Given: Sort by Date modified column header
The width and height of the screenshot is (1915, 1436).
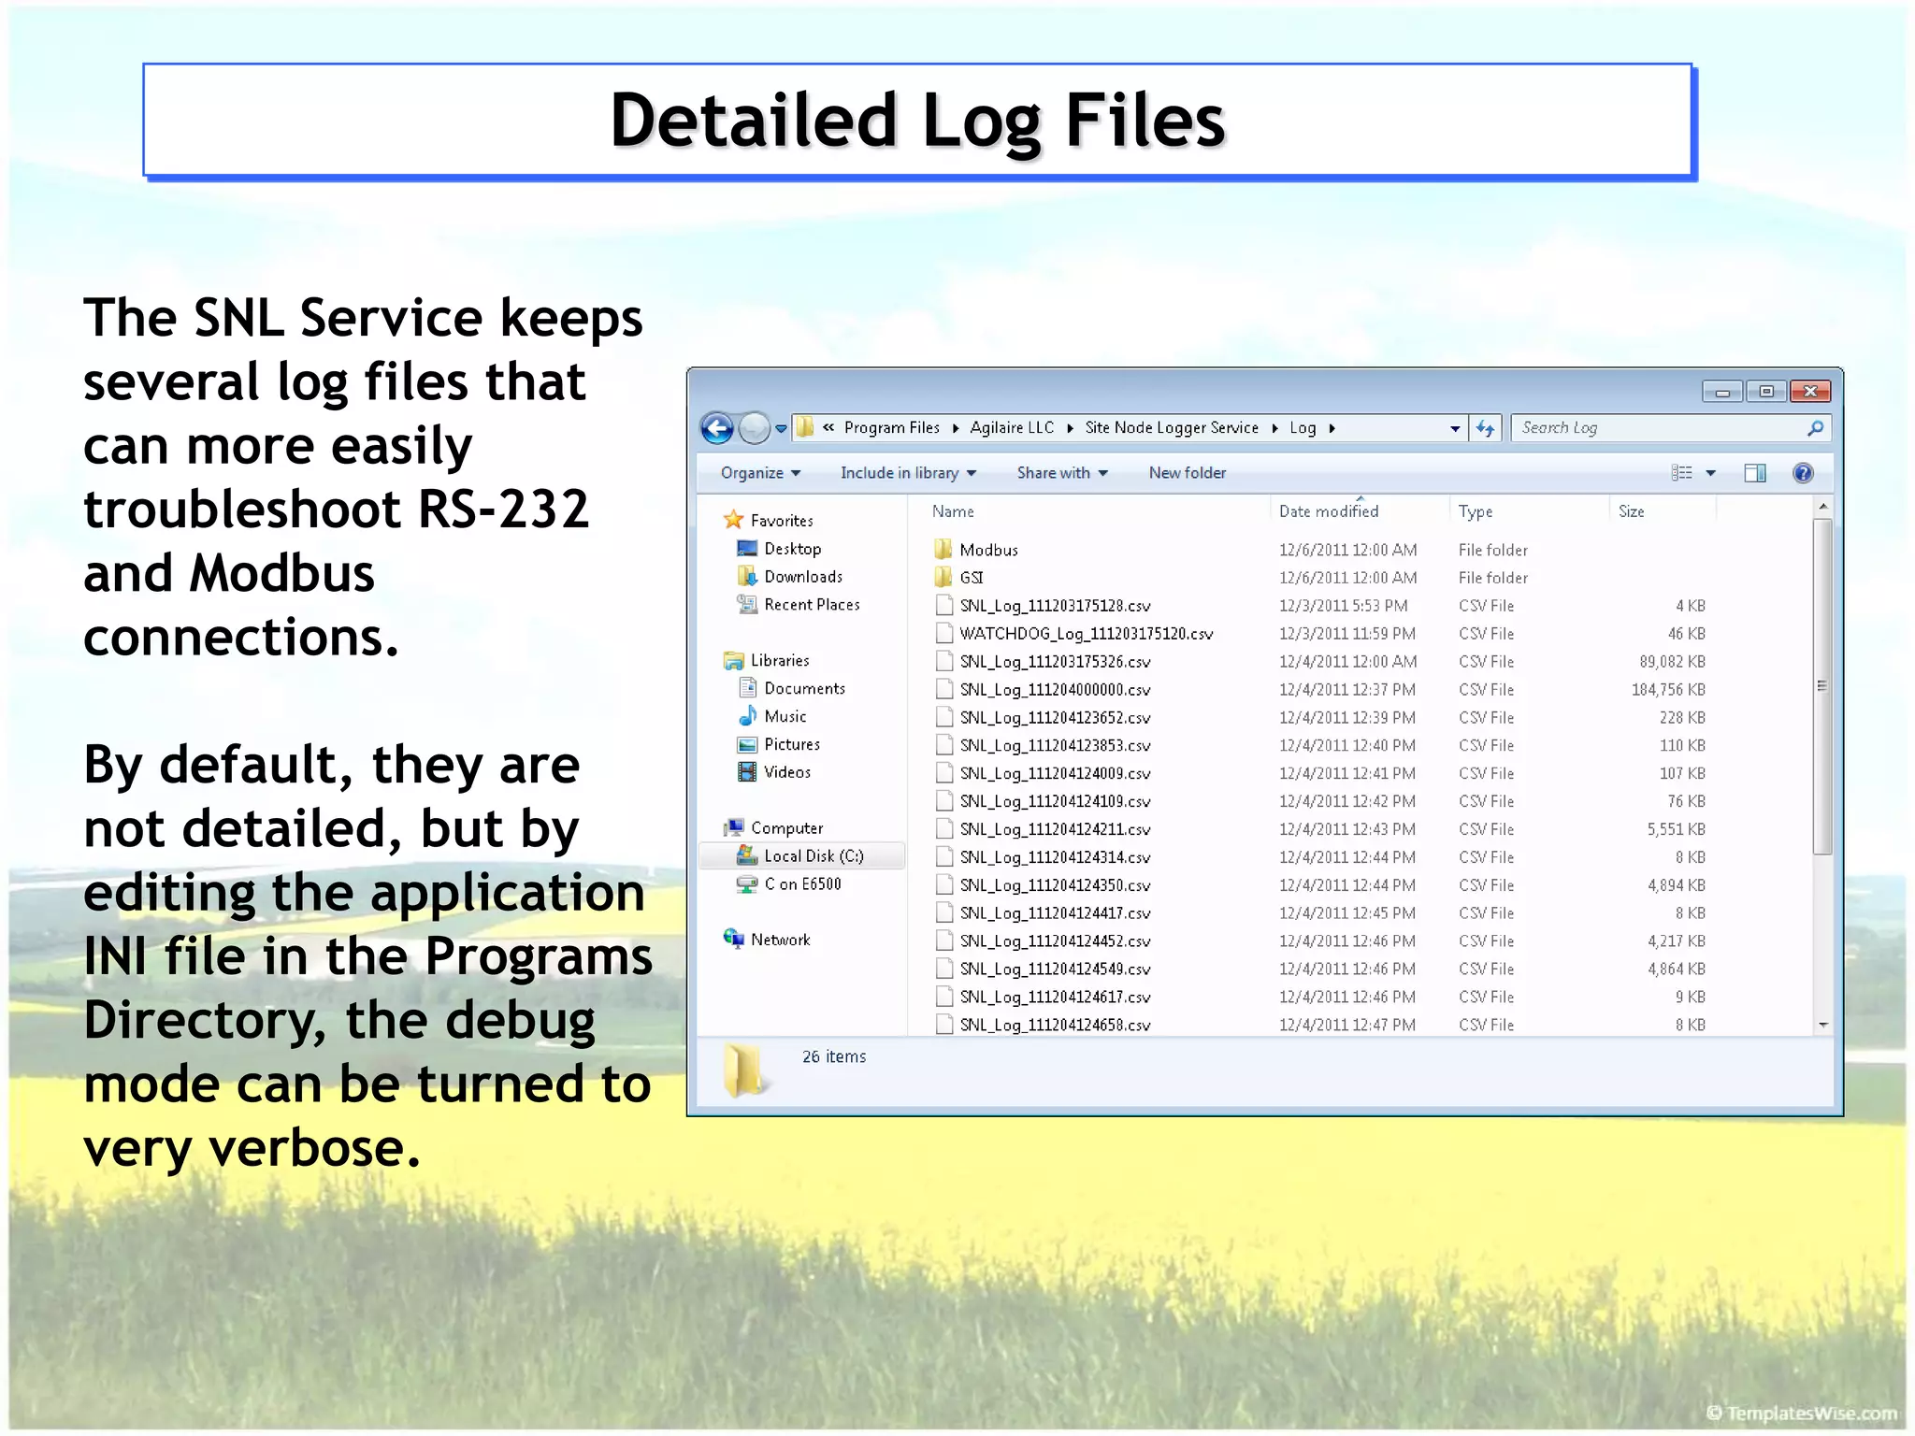Looking at the screenshot, I should tap(1328, 511).
